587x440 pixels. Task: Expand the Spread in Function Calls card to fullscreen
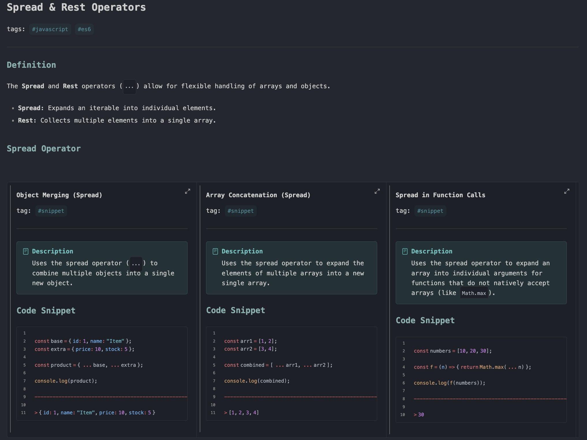[567, 191]
